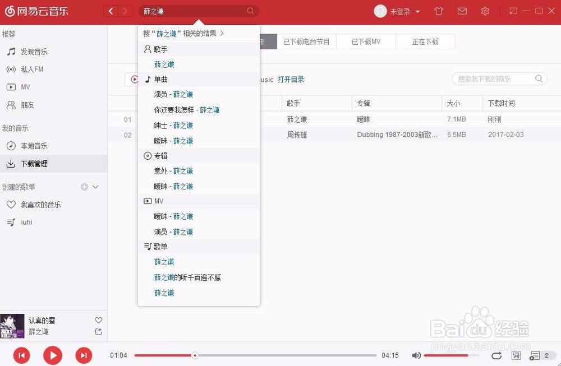Sort by 歌手 column header

tap(317, 103)
